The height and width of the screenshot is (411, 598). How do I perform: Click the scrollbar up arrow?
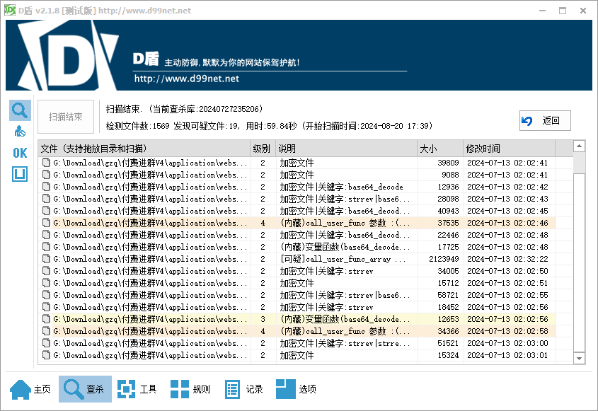pyautogui.click(x=579, y=146)
